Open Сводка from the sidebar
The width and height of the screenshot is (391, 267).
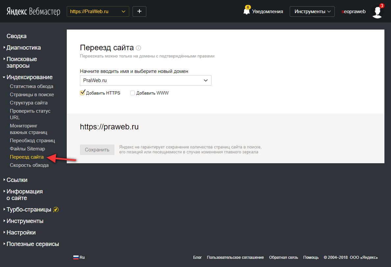pos(16,36)
